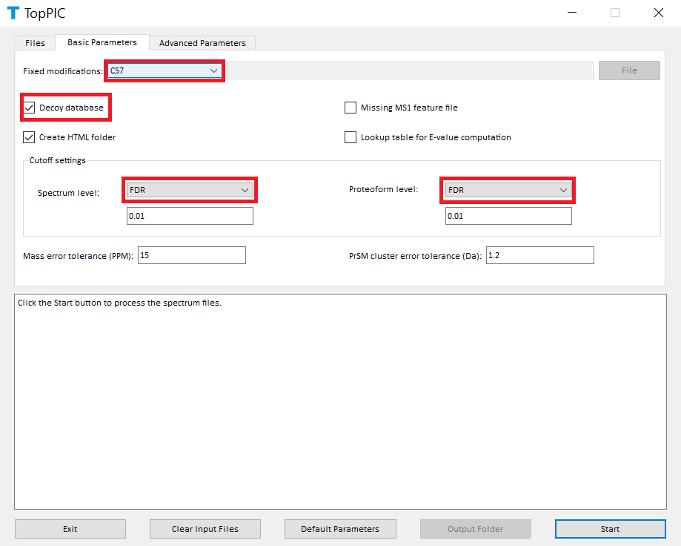
Task: Enable Lookup table for E-value computation
Action: pos(351,137)
